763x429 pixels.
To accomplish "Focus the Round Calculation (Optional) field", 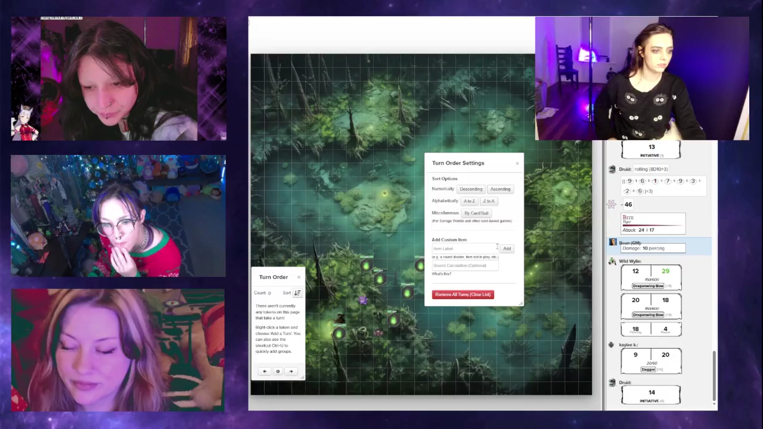I will click(465, 266).
